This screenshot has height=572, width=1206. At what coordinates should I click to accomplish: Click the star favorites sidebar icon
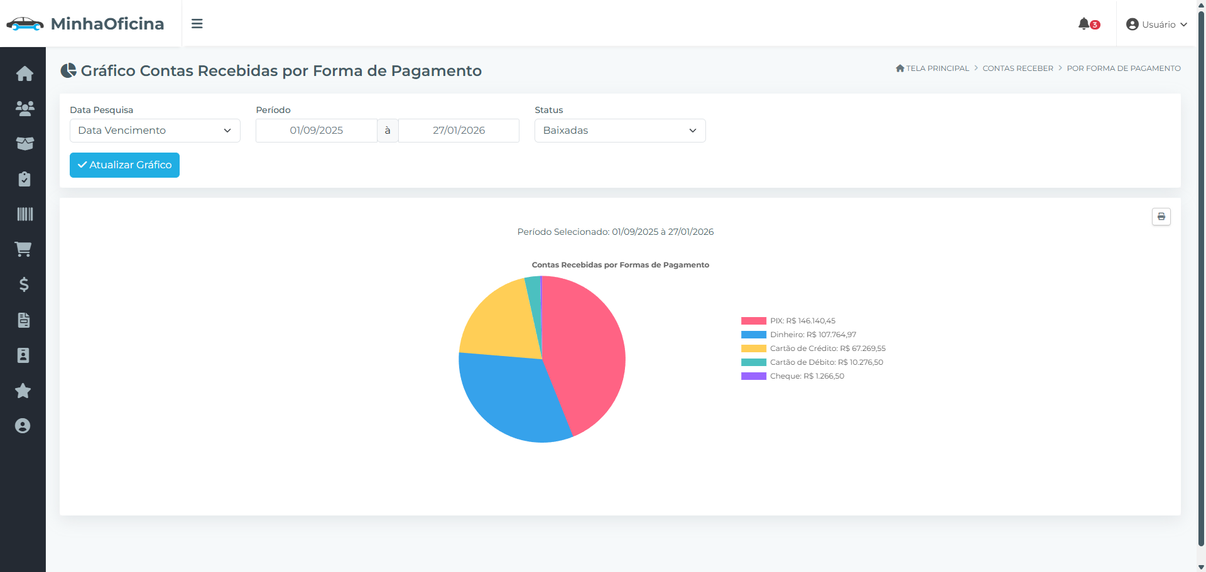tap(23, 391)
